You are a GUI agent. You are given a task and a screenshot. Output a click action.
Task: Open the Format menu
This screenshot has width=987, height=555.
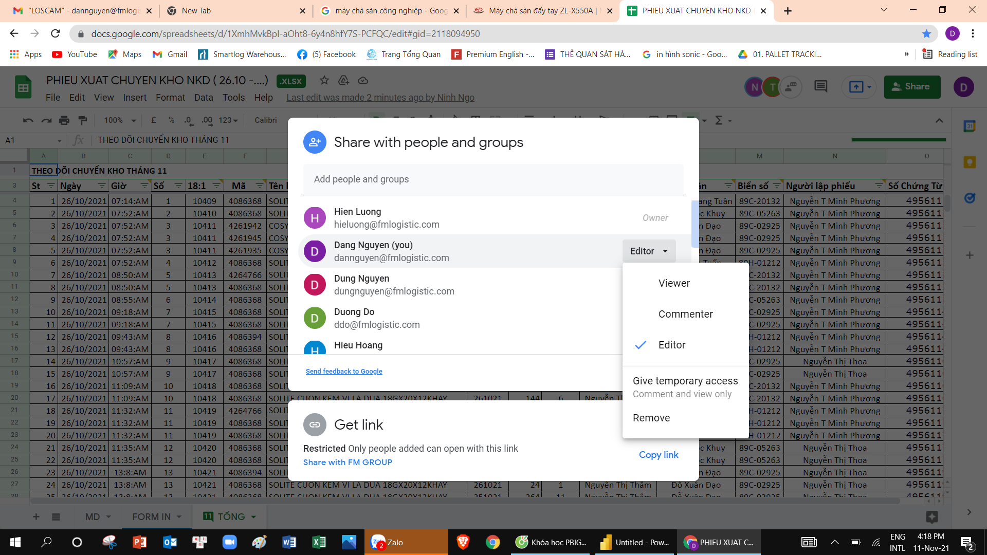pos(170,98)
